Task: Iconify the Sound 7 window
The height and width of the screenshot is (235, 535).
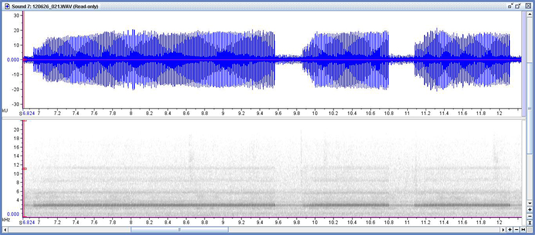Action: pos(511,6)
